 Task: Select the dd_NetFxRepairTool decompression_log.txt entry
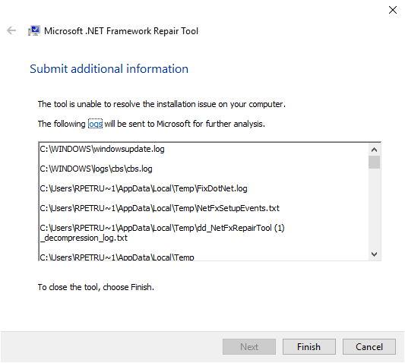(162, 233)
